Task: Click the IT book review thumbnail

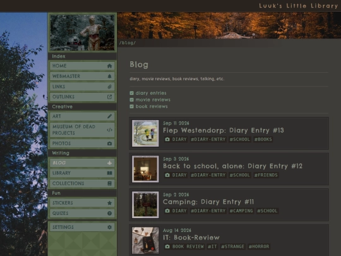Action: pos(145,240)
